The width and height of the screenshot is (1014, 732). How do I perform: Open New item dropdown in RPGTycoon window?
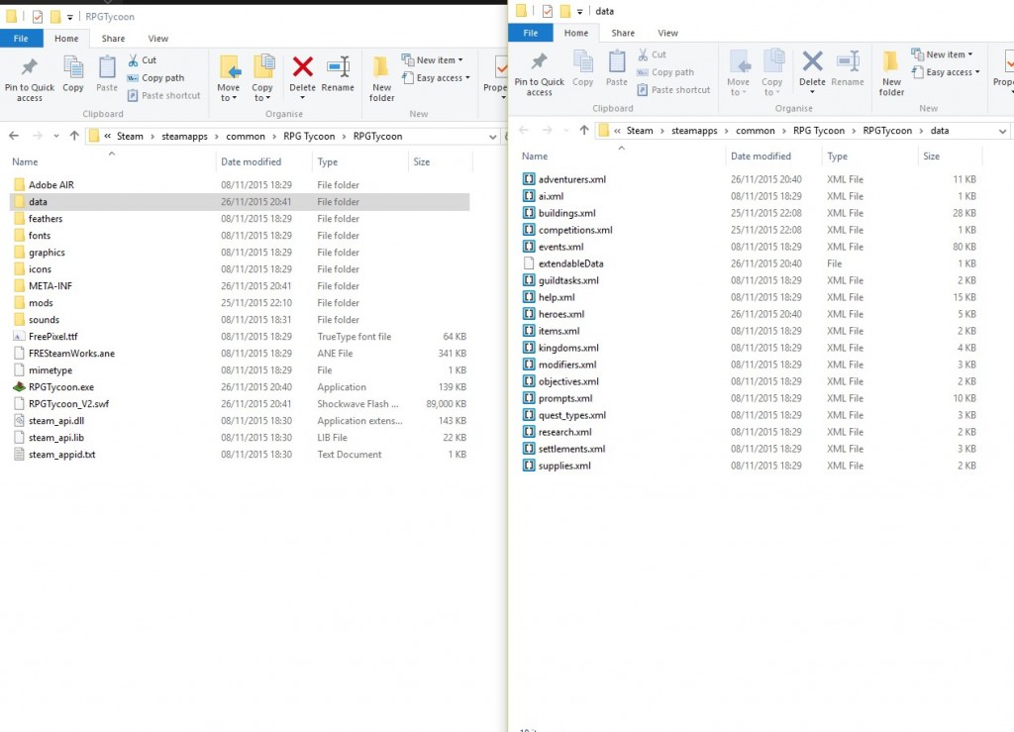tap(432, 60)
